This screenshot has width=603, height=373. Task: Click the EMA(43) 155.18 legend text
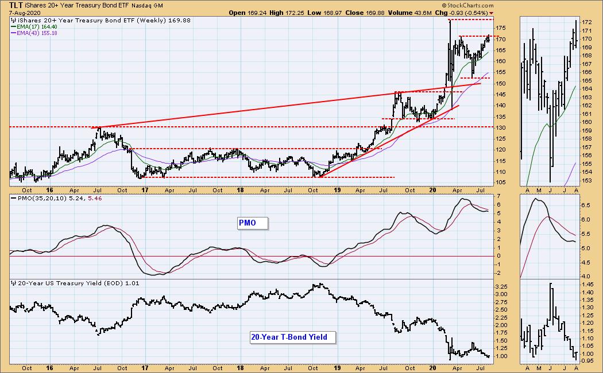point(37,33)
